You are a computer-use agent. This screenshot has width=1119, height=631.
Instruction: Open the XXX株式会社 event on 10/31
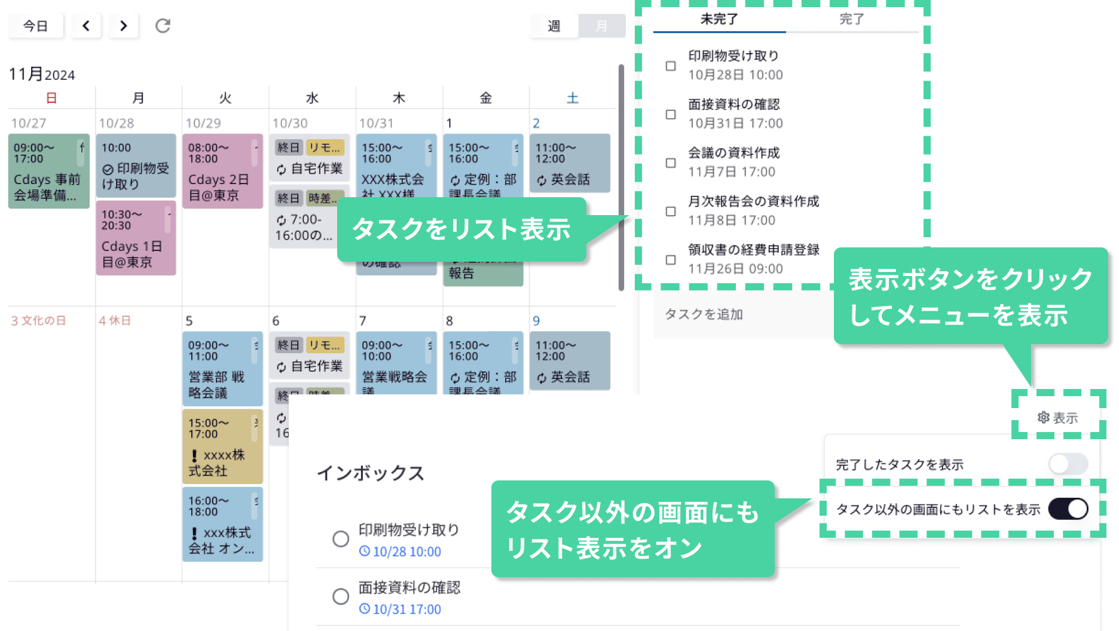(x=396, y=166)
